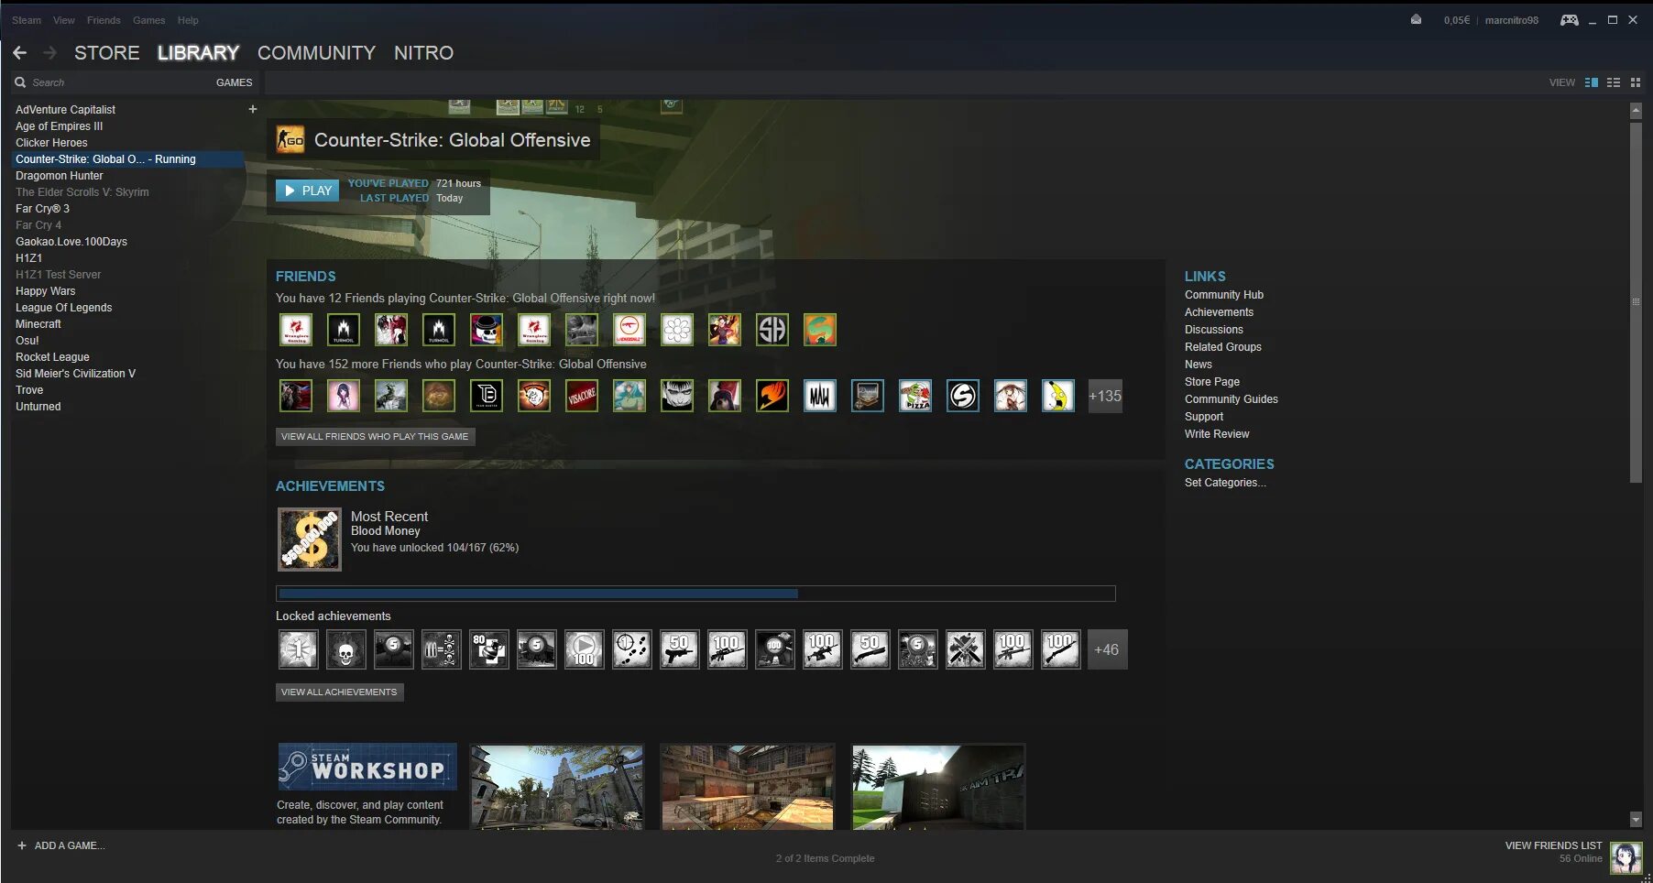Switch to detail view mode
The width and height of the screenshot is (1653, 883).
[x=1592, y=82]
